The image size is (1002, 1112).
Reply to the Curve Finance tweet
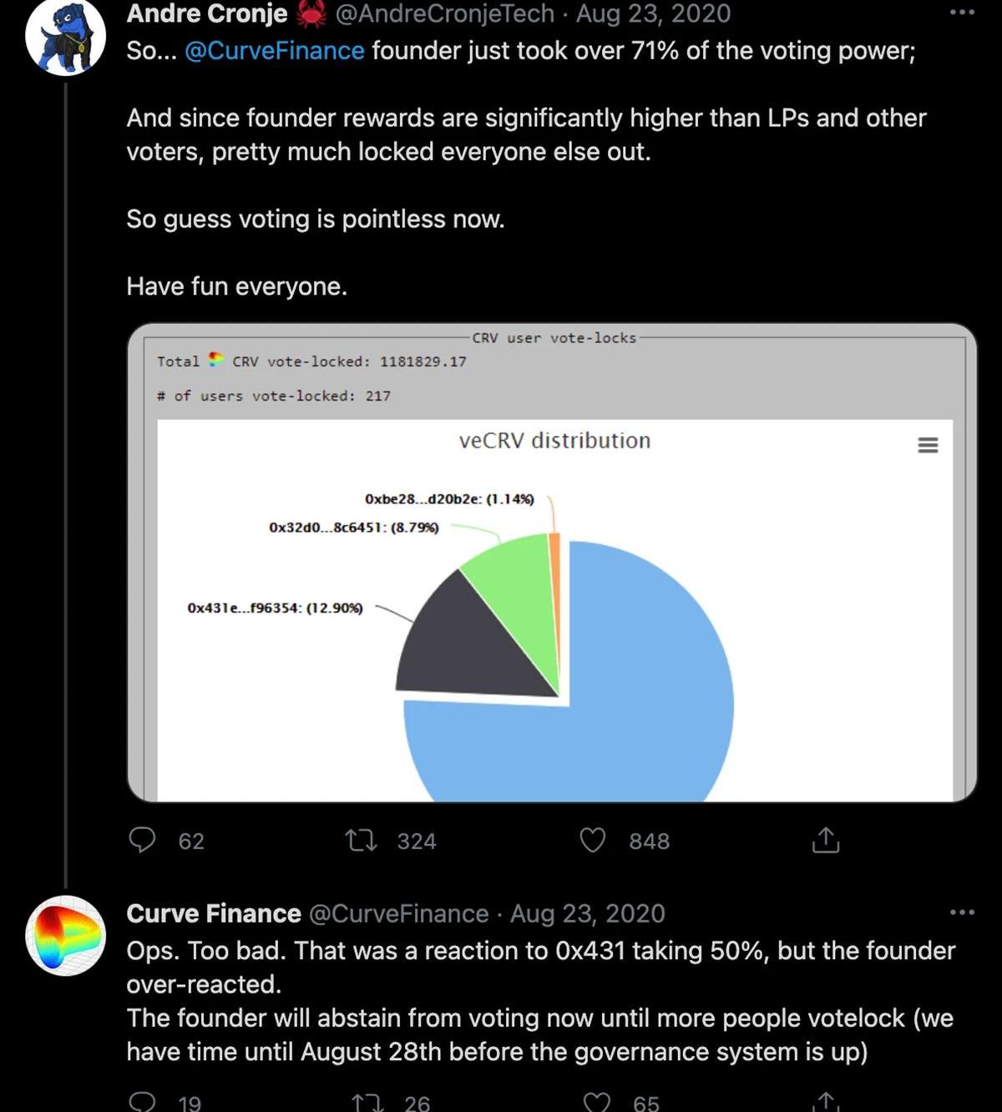click(142, 1101)
